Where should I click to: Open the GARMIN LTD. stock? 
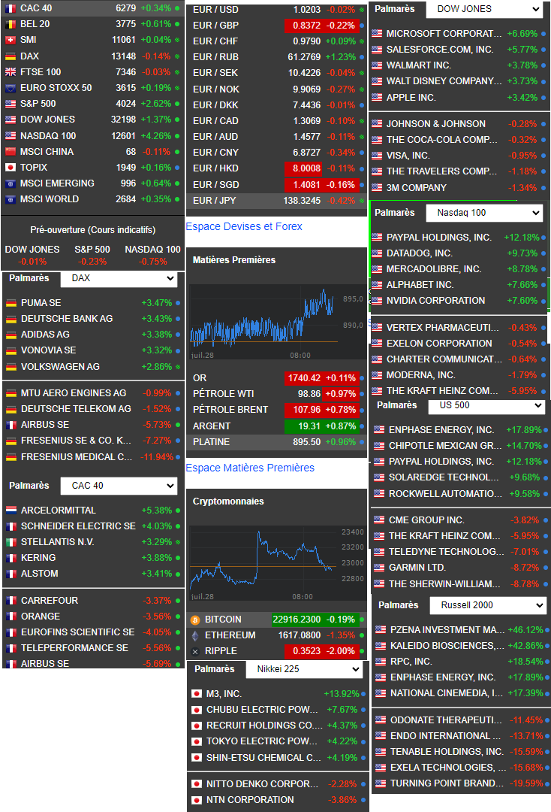[417, 568]
